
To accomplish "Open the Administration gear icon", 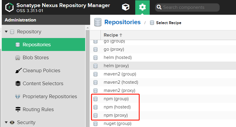I will [143, 7].
